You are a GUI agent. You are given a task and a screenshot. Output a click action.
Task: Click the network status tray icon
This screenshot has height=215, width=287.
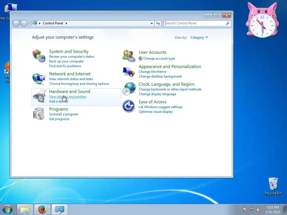(x=252, y=210)
